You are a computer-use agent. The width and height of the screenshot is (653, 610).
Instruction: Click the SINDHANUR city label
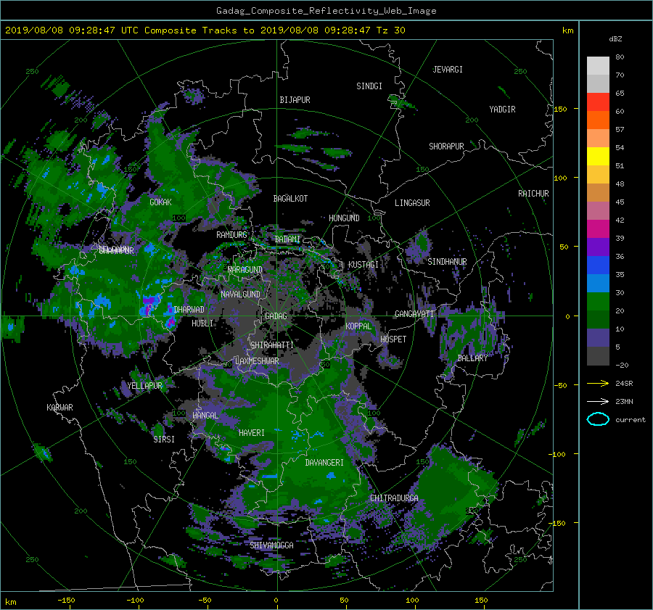447,262
